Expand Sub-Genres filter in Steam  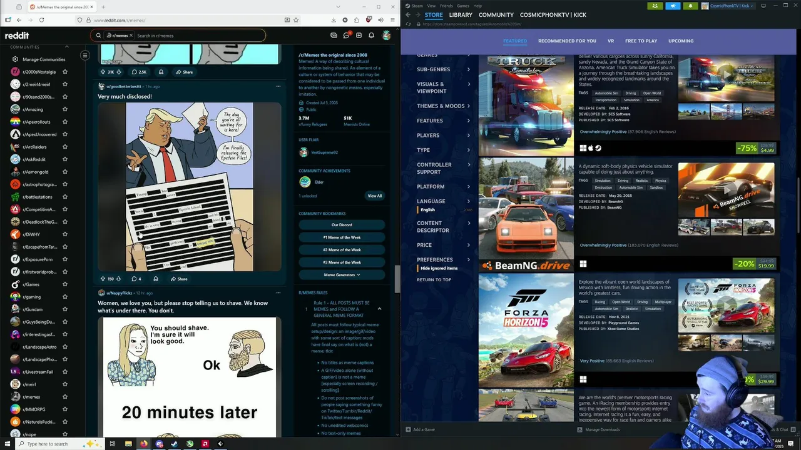click(x=443, y=69)
